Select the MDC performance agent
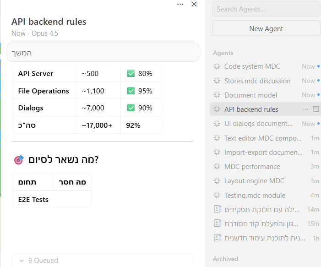 tap(252, 166)
